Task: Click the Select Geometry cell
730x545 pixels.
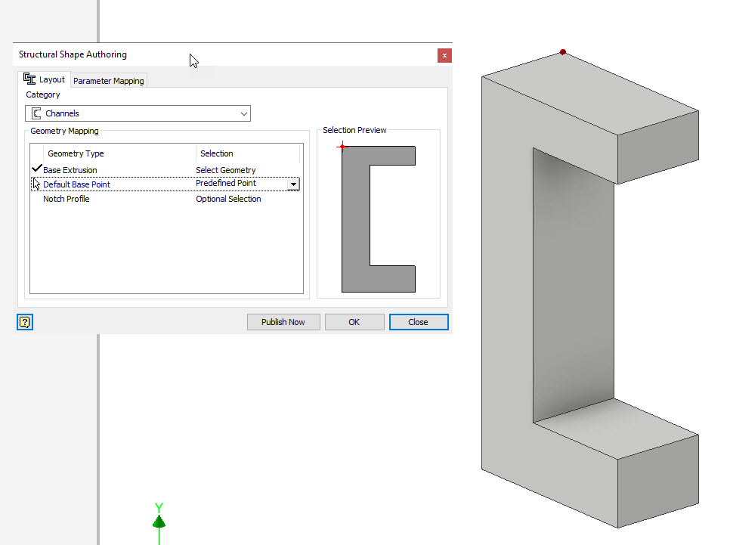Action: [x=226, y=170]
